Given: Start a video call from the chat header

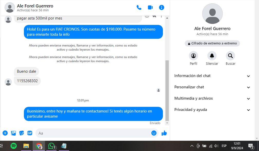Looking at the screenshot, I should coord(150,7).
